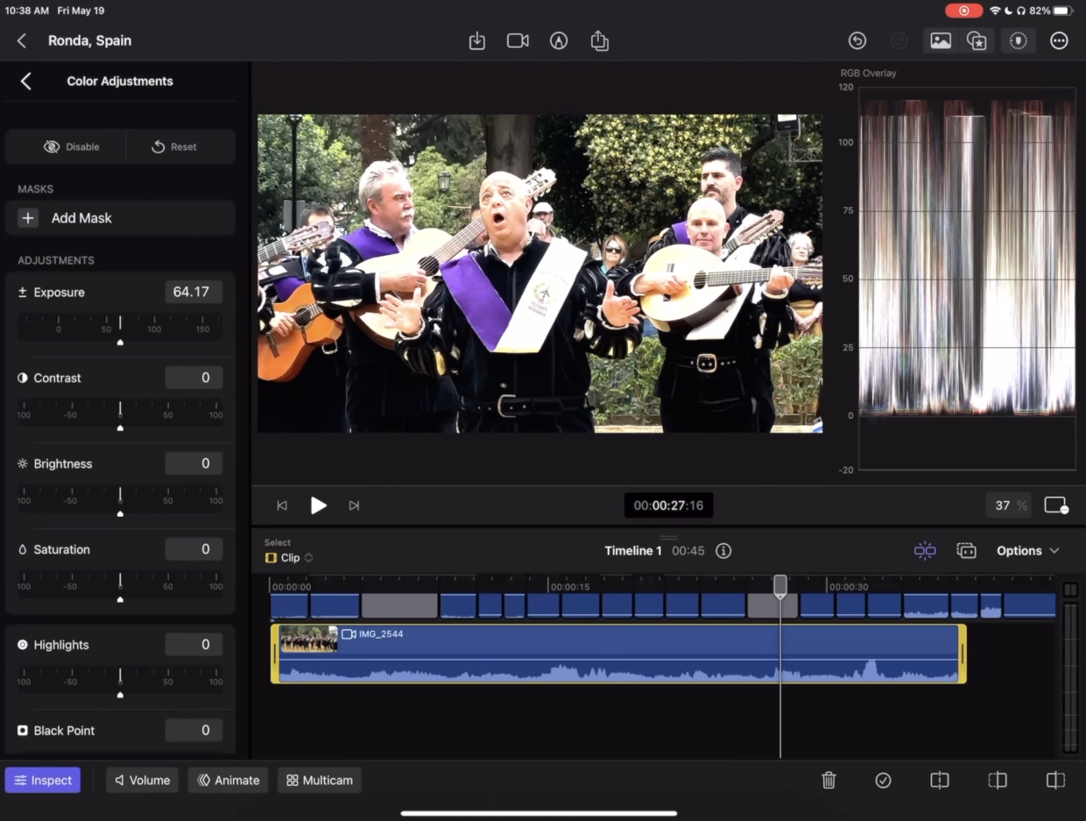Click the timeline info icon
Screen dimensions: 1086x821
[723, 551]
